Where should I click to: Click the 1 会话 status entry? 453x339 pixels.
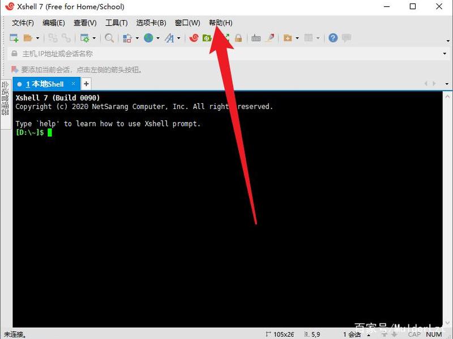point(352,334)
